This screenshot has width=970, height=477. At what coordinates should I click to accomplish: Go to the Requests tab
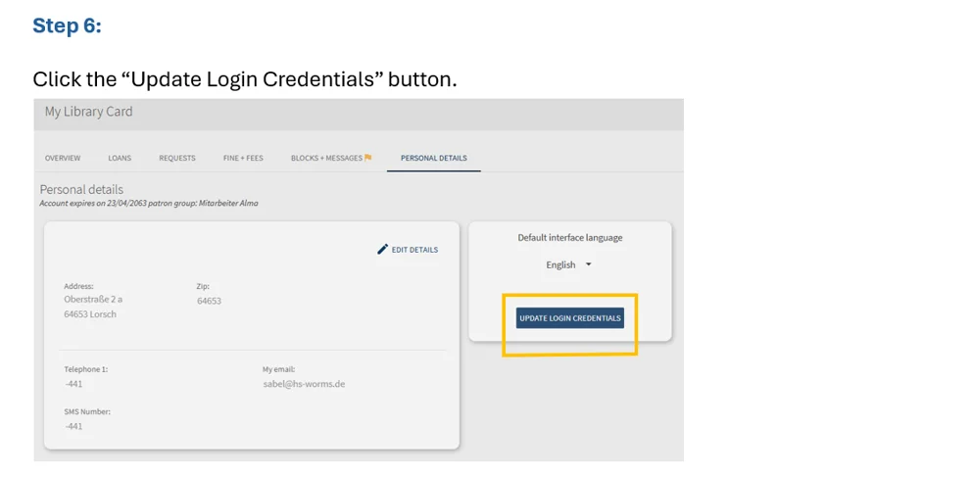click(x=177, y=158)
